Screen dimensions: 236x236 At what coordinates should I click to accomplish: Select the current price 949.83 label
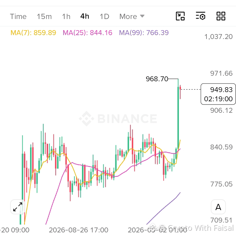coord(218,94)
